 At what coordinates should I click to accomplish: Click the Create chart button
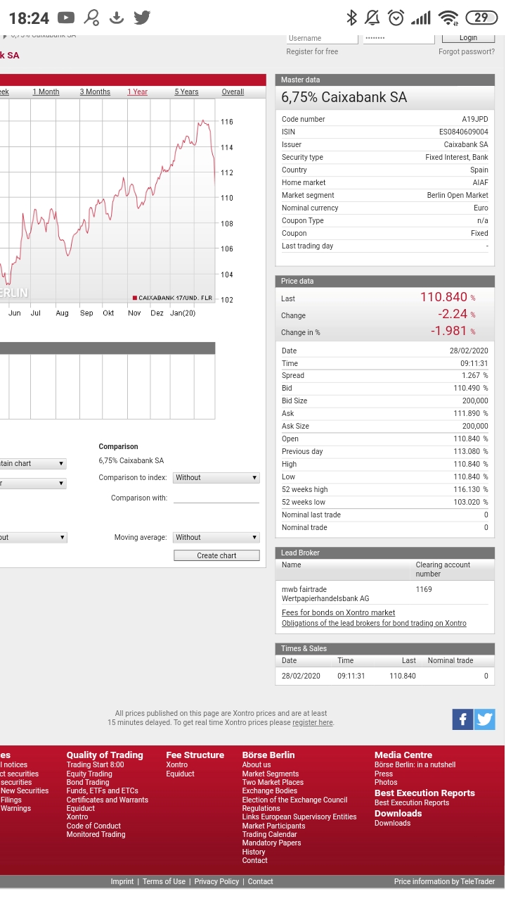[216, 555]
